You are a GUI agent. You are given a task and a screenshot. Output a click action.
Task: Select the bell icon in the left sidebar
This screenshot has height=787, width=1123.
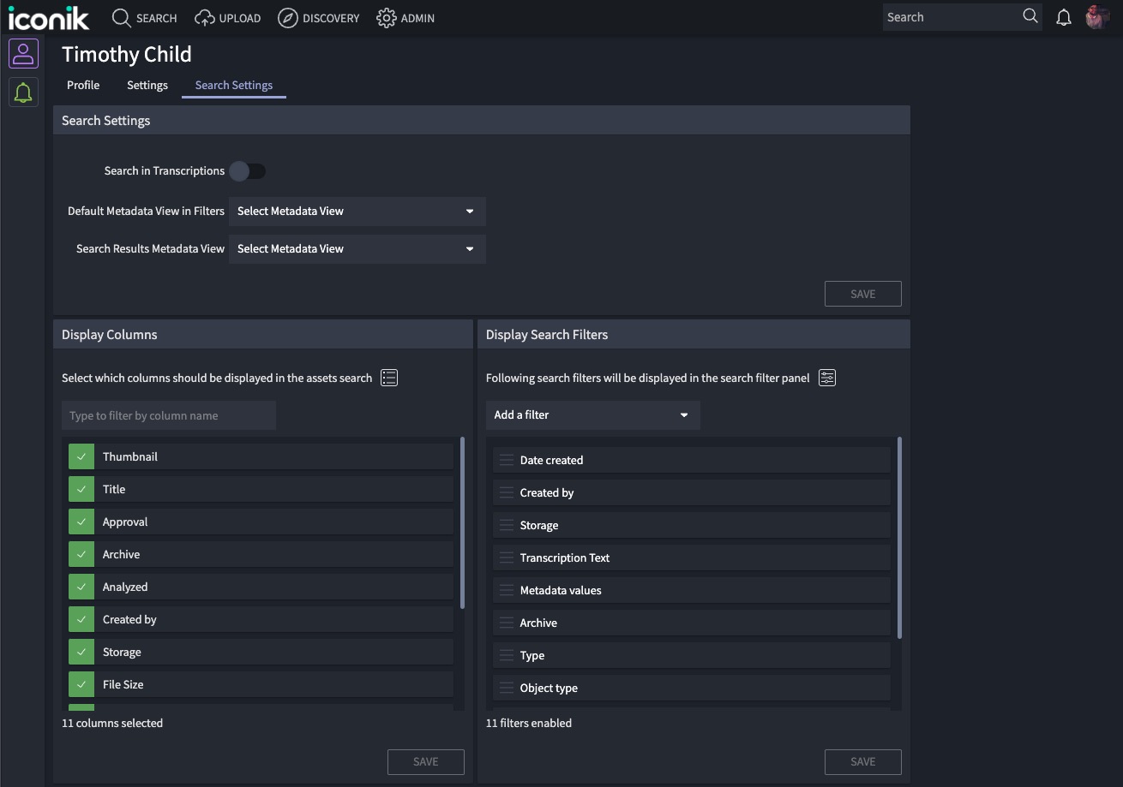pyautogui.click(x=23, y=92)
